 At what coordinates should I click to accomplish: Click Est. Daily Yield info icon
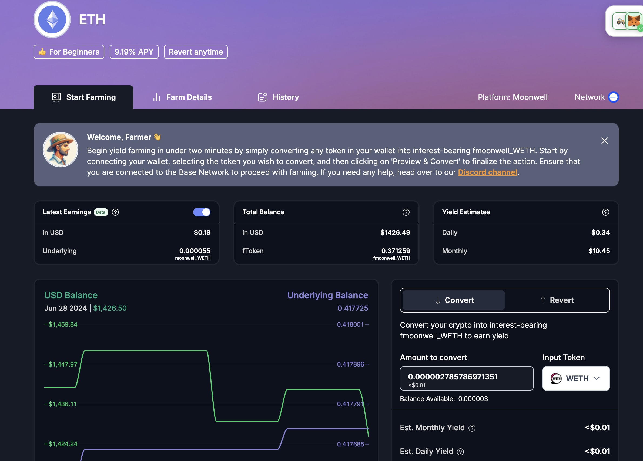[460, 452]
